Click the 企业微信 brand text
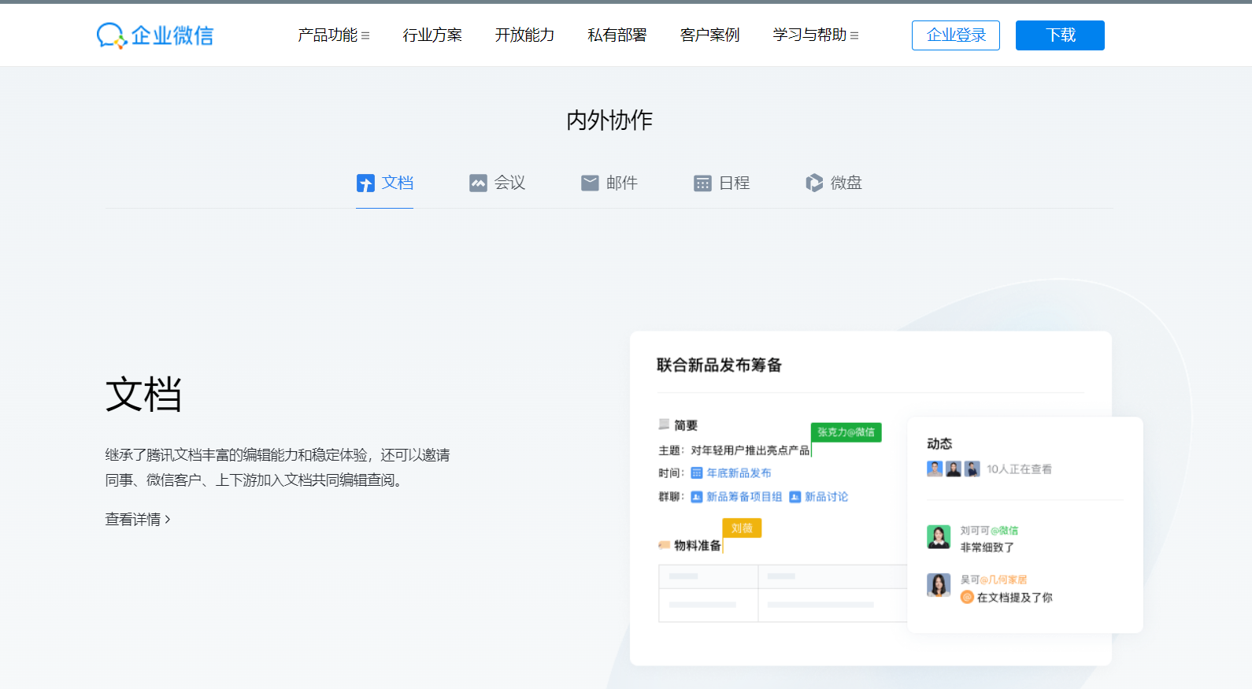The height and width of the screenshot is (689, 1252). [x=172, y=35]
